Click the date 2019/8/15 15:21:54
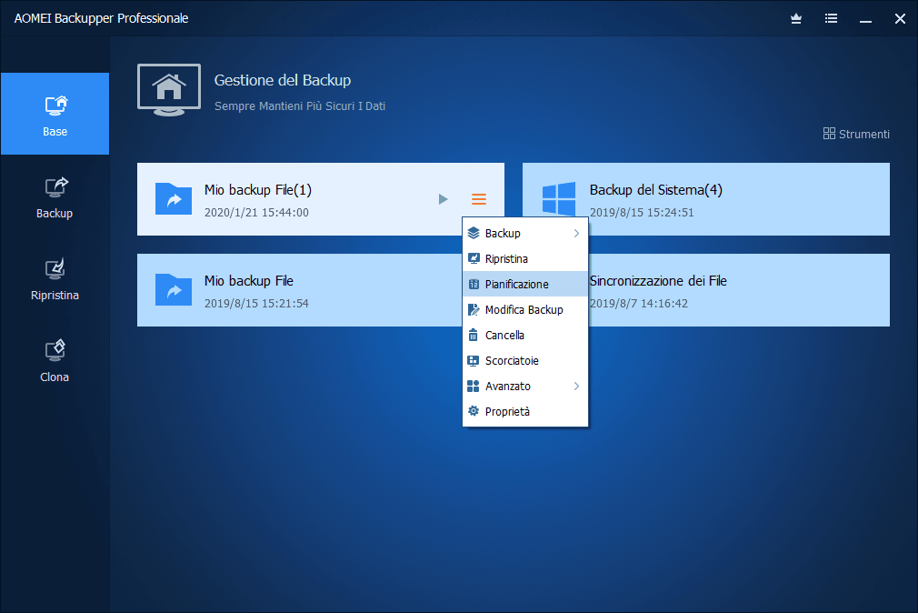Image resolution: width=918 pixels, height=613 pixels. (x=256, y=304)
